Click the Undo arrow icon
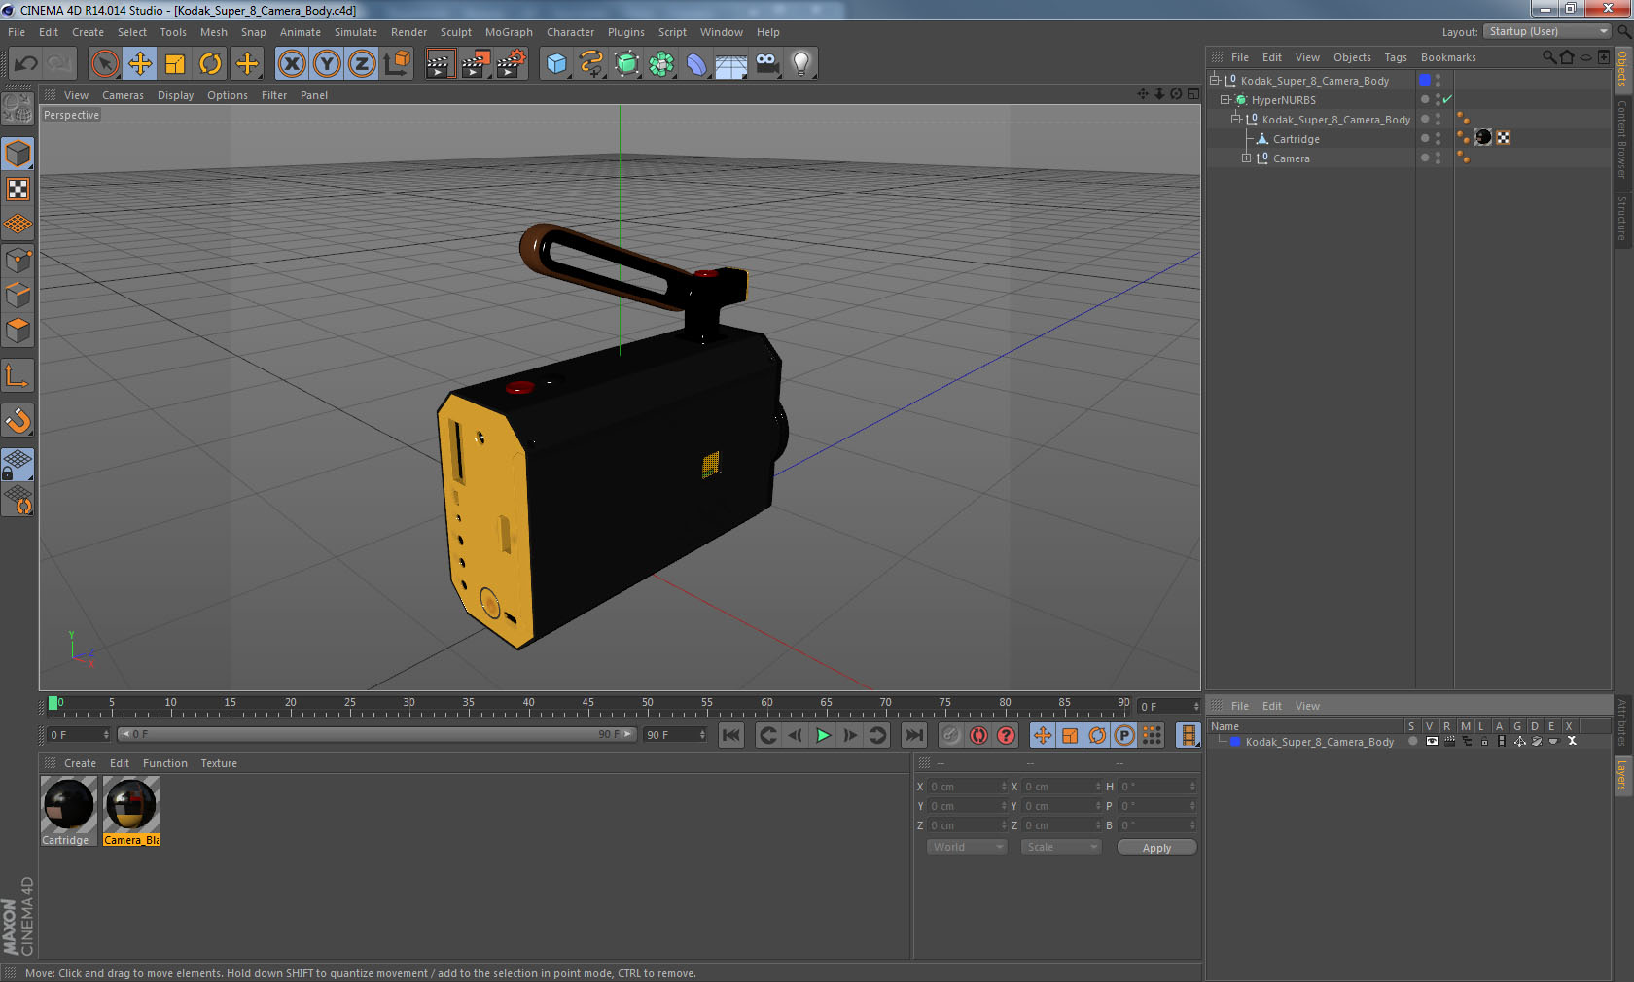Viewport: 1634px width, 982px height. [x=26, y=64]
